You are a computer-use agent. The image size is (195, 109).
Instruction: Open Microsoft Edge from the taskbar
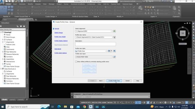click(59, 107)
